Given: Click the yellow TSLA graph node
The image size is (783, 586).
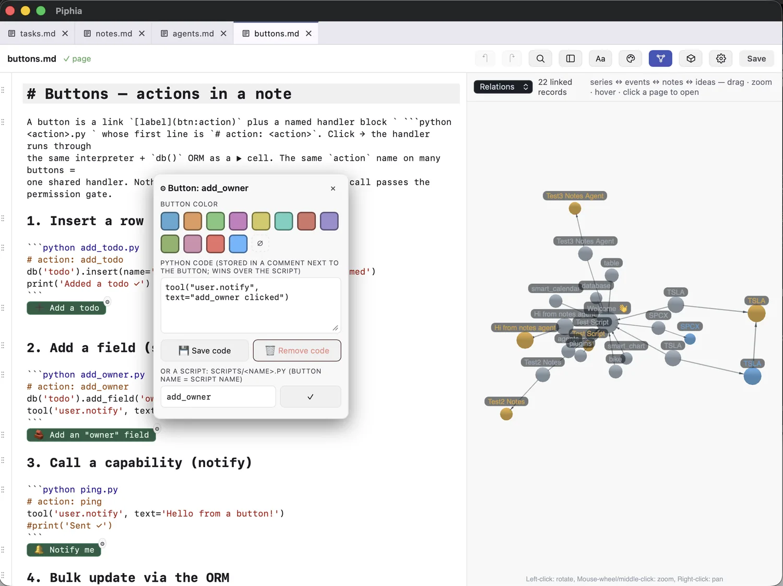Looking at the screenshot, I should (x=756, y=313).
